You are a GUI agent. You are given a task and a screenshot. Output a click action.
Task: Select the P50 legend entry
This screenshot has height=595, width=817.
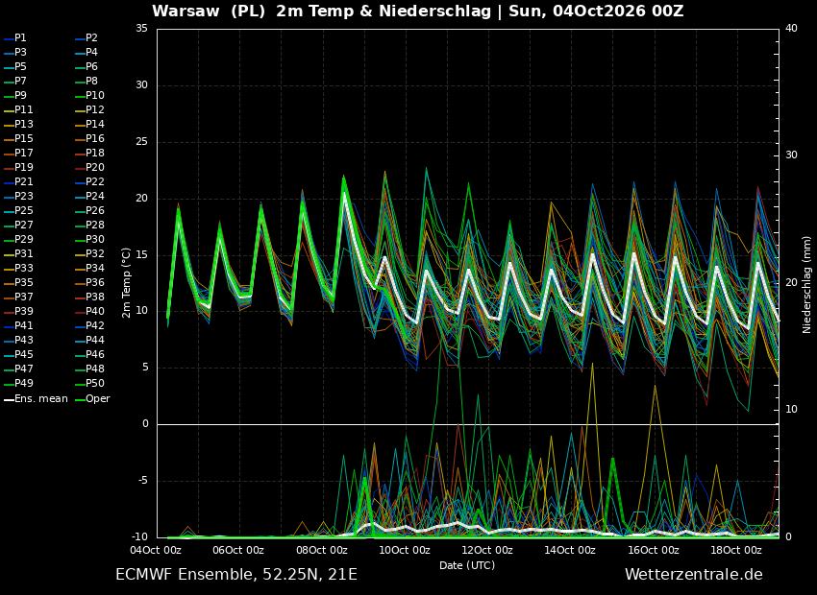[x=89, y=383]
